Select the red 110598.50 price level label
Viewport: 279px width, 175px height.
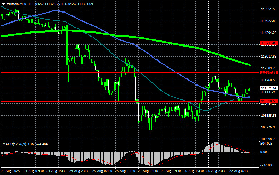click(269, 101)
